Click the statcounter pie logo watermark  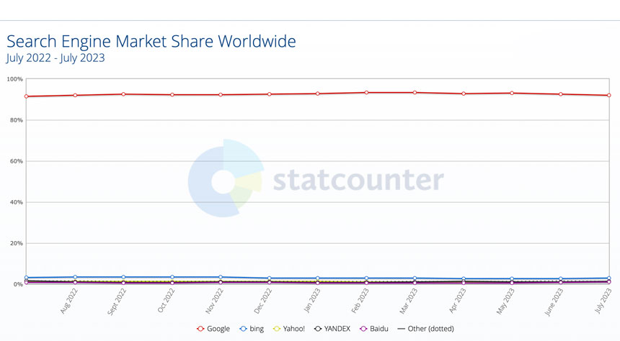tap(225, 178)
